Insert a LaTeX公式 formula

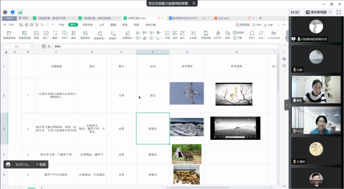tap(274, 35)
